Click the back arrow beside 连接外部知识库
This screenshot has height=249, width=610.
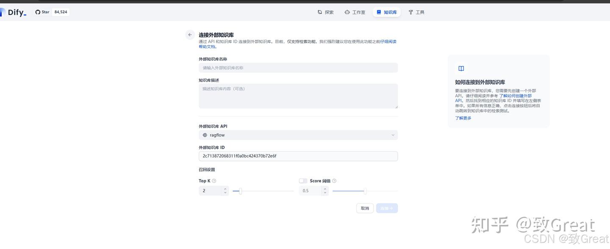click(x=190, y=34)
